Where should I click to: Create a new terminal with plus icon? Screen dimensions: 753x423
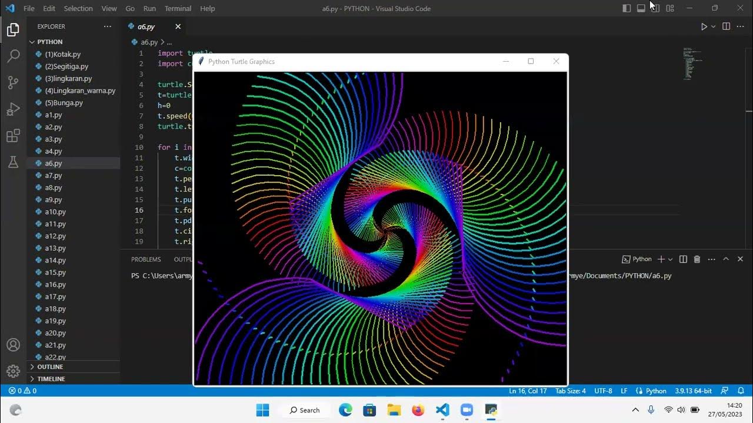(x=661, y=259)
